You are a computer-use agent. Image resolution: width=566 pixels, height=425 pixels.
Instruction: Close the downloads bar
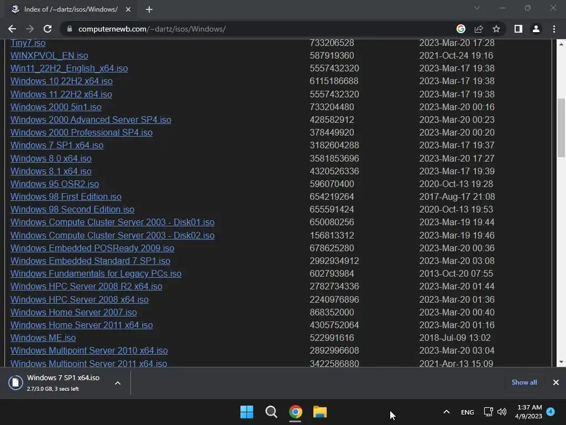(x=556, y=382)
